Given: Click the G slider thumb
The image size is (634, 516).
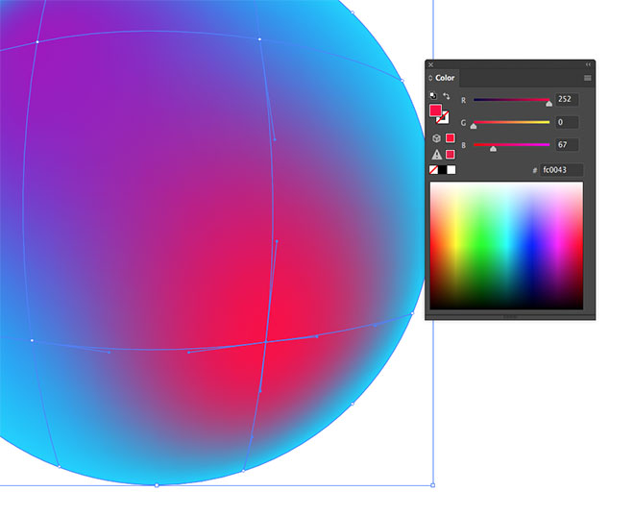Looking at the screenshot, I should (474, 127).
